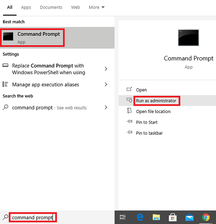
Task: Switch to the Web tab
Action: coord(75,7)
